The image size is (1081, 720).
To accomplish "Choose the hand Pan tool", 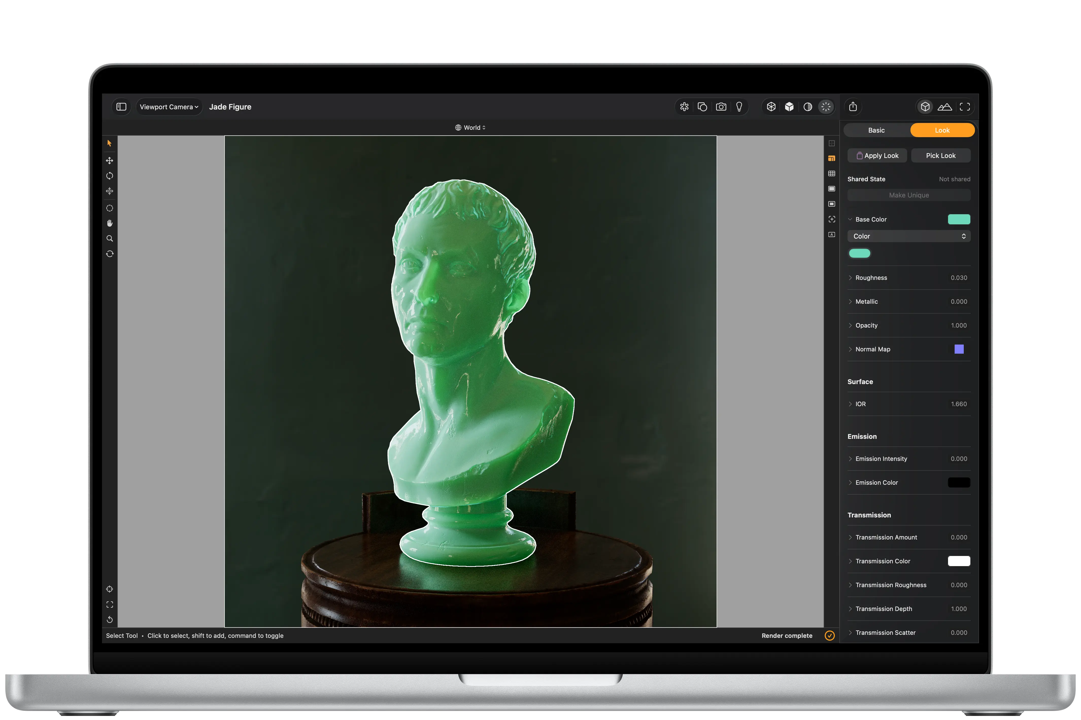I will tap(109, 223).
